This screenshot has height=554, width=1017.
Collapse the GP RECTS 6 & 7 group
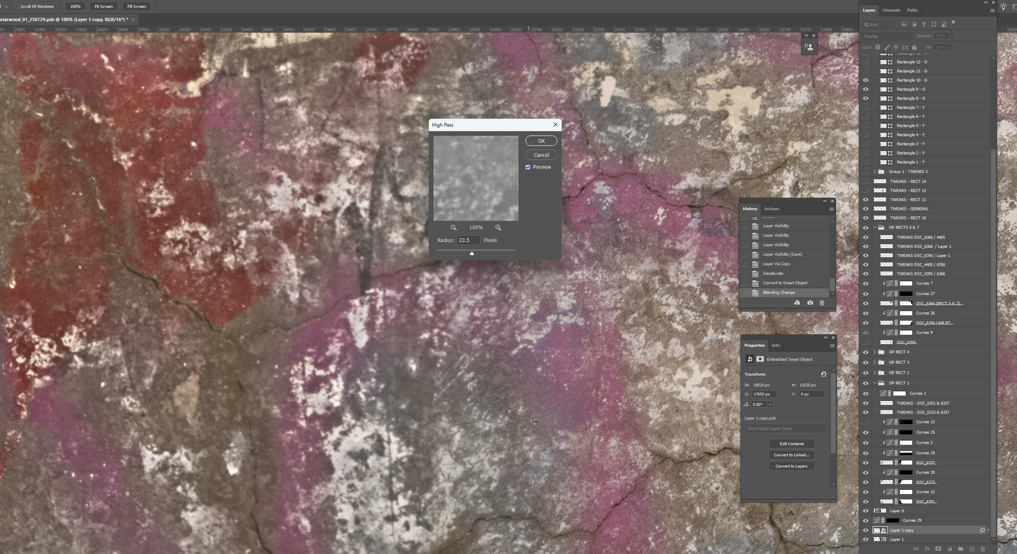(875, 228)
